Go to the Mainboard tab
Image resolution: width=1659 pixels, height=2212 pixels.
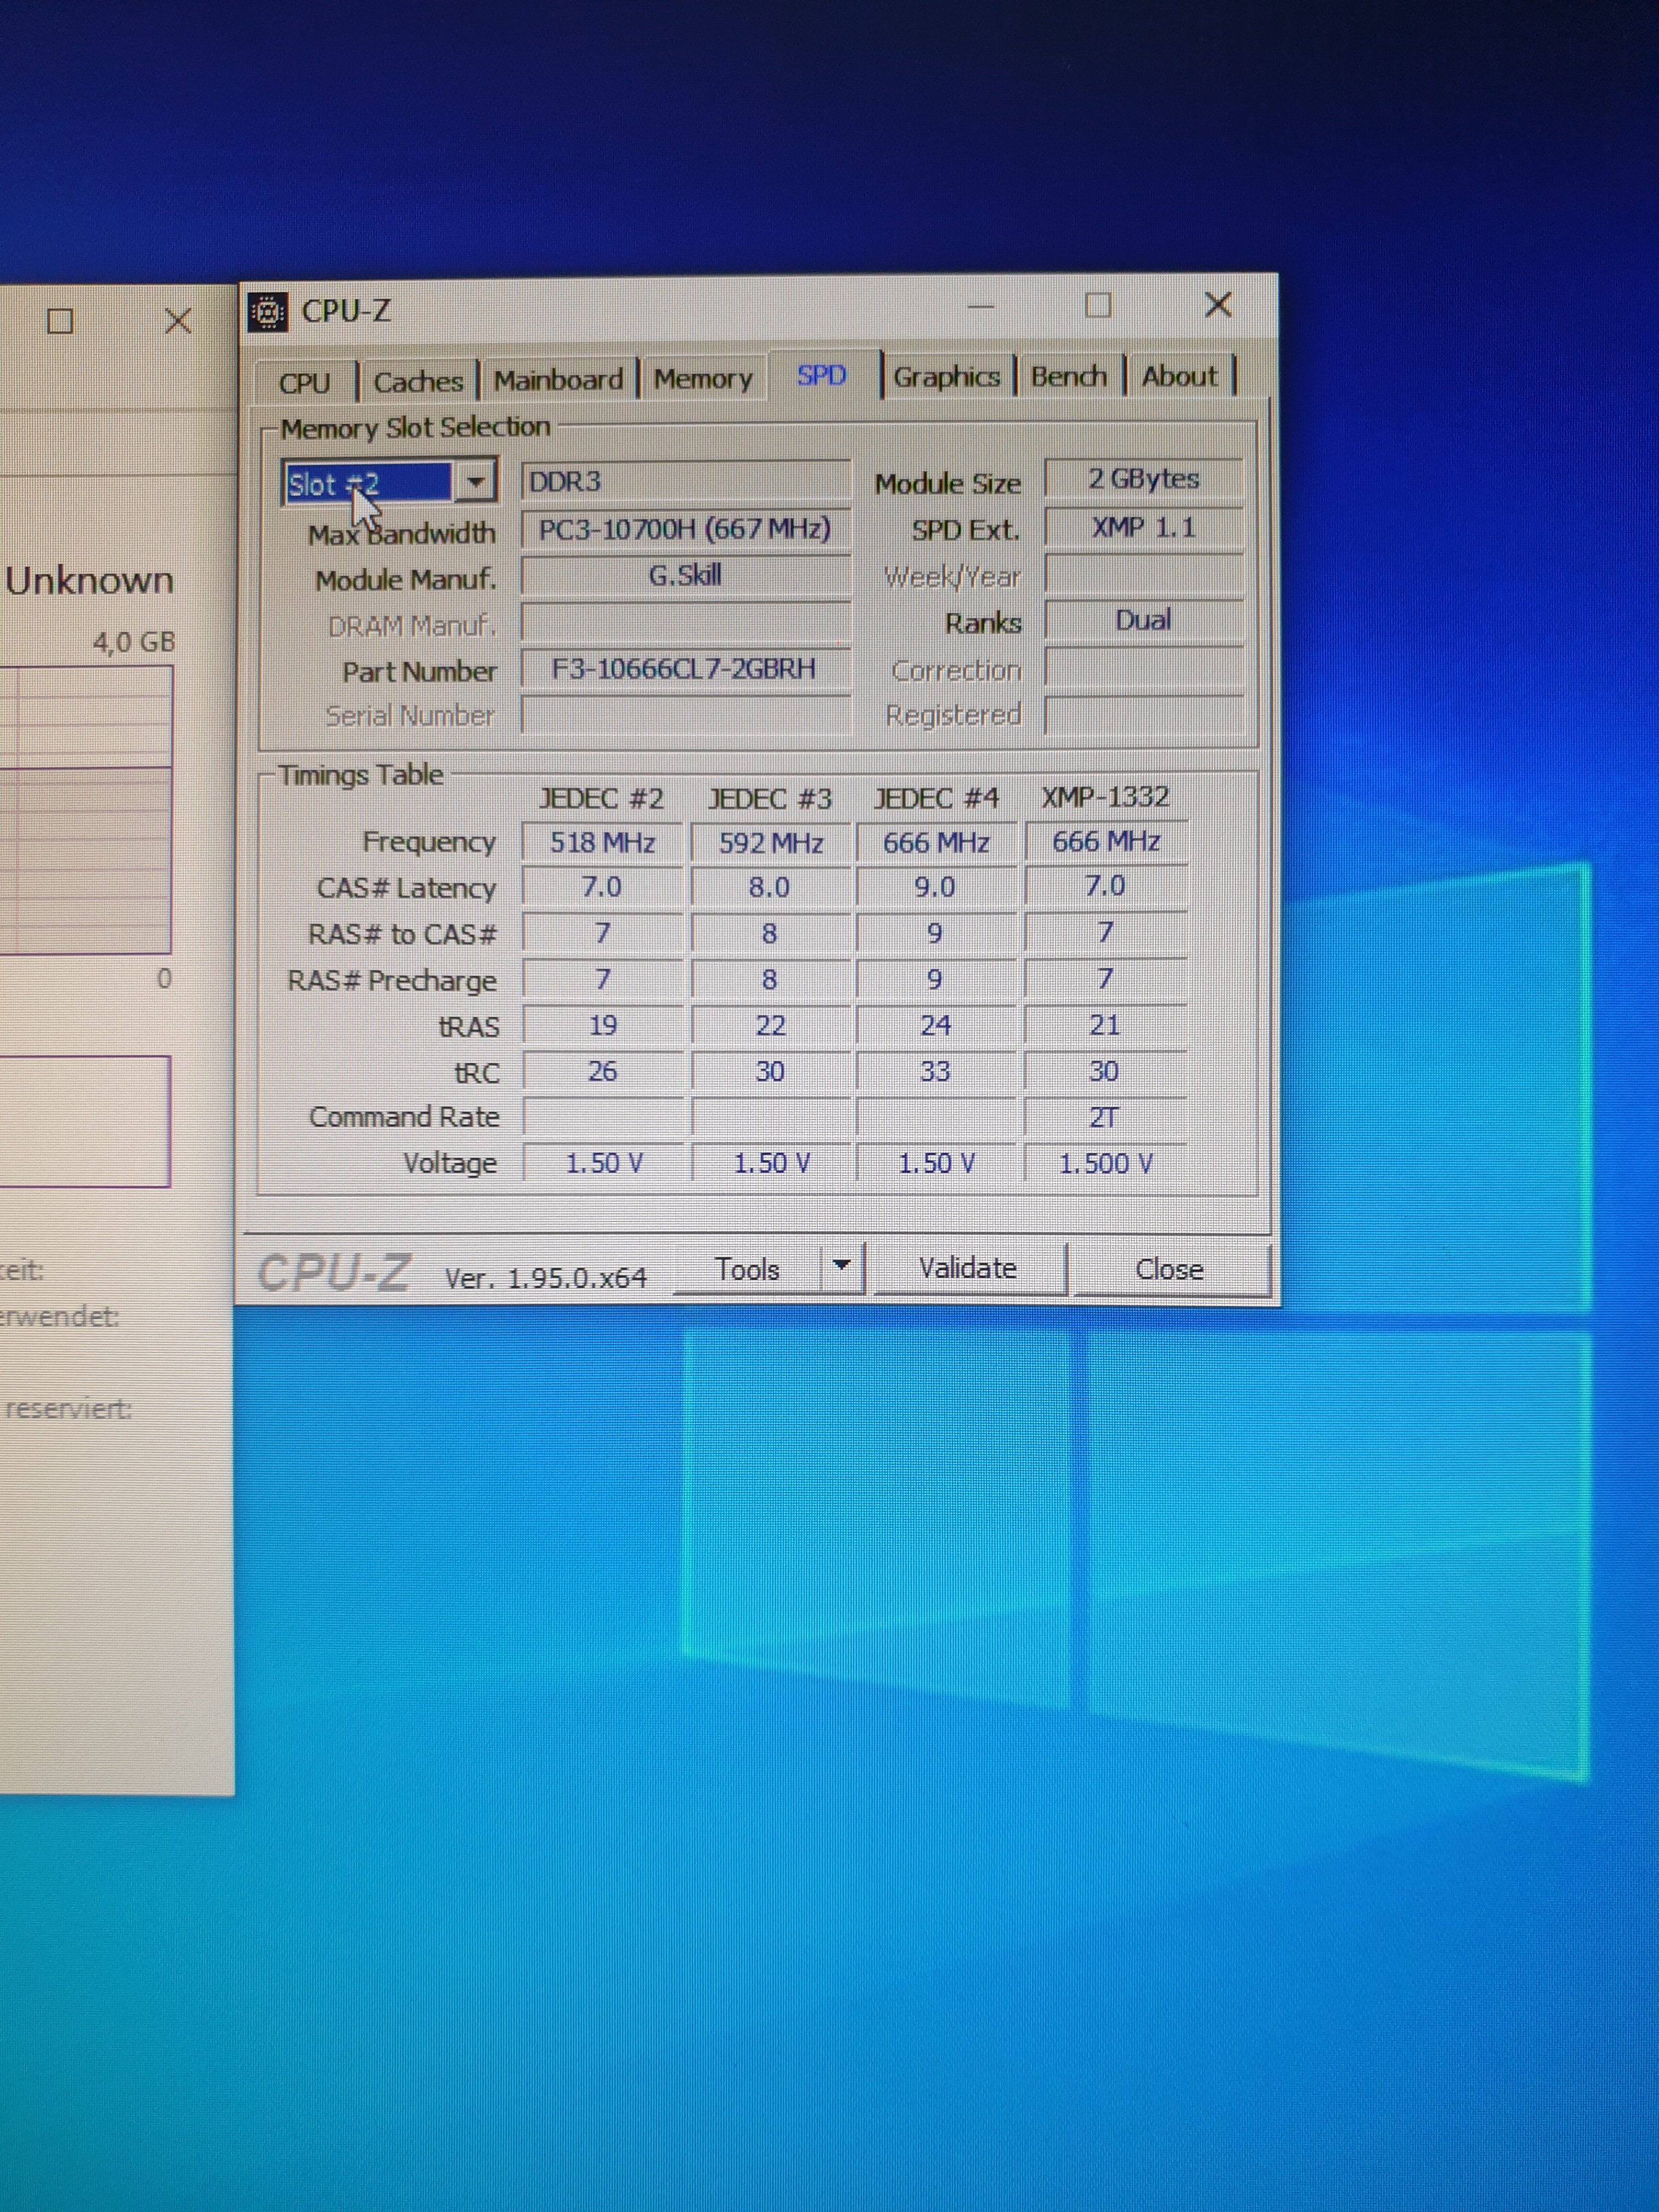(x=558, y=380)
